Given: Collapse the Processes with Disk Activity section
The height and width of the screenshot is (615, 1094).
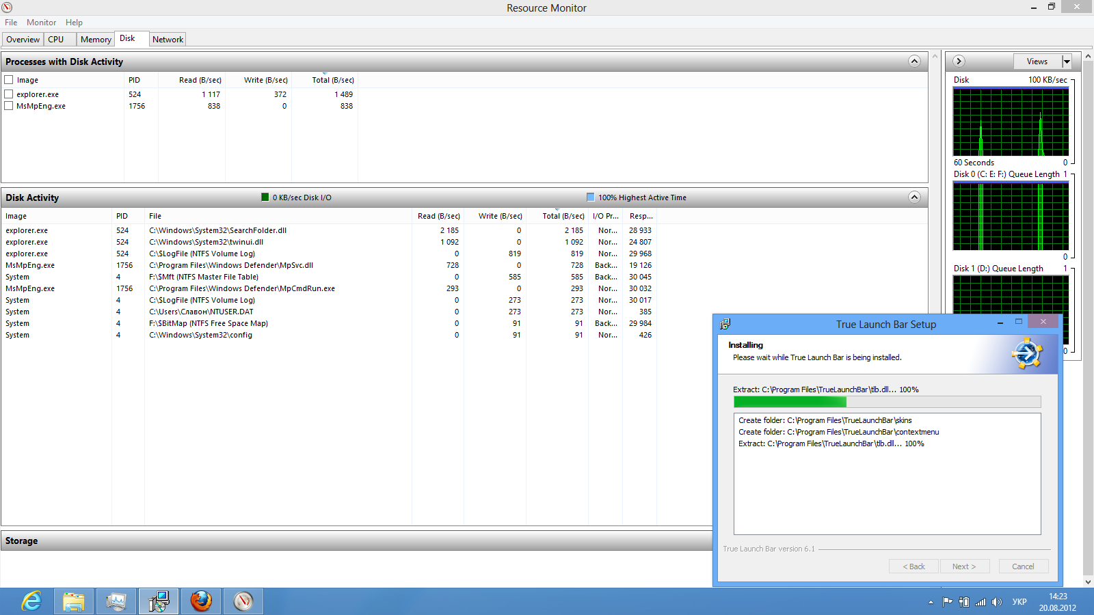Looking at the screenshot, I should tap(914, 61).
